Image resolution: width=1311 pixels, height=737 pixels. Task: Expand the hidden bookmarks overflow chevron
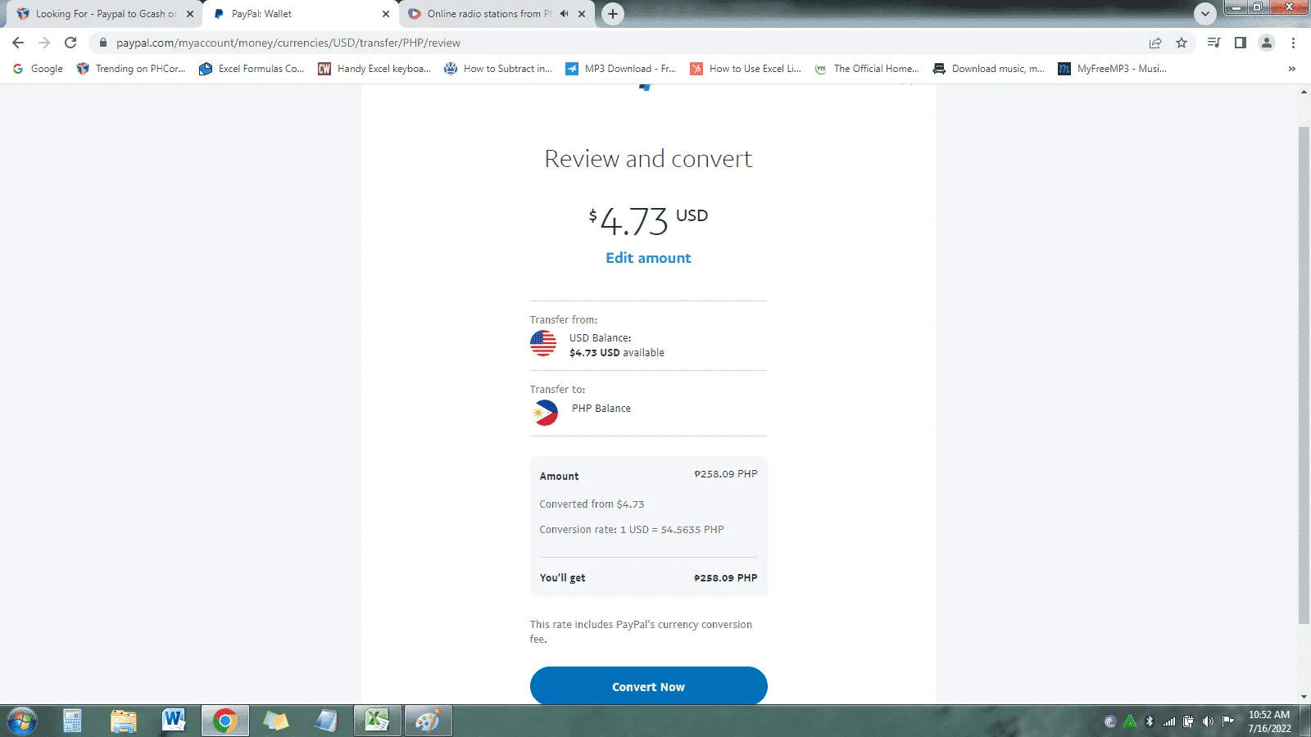[1292, 69]
